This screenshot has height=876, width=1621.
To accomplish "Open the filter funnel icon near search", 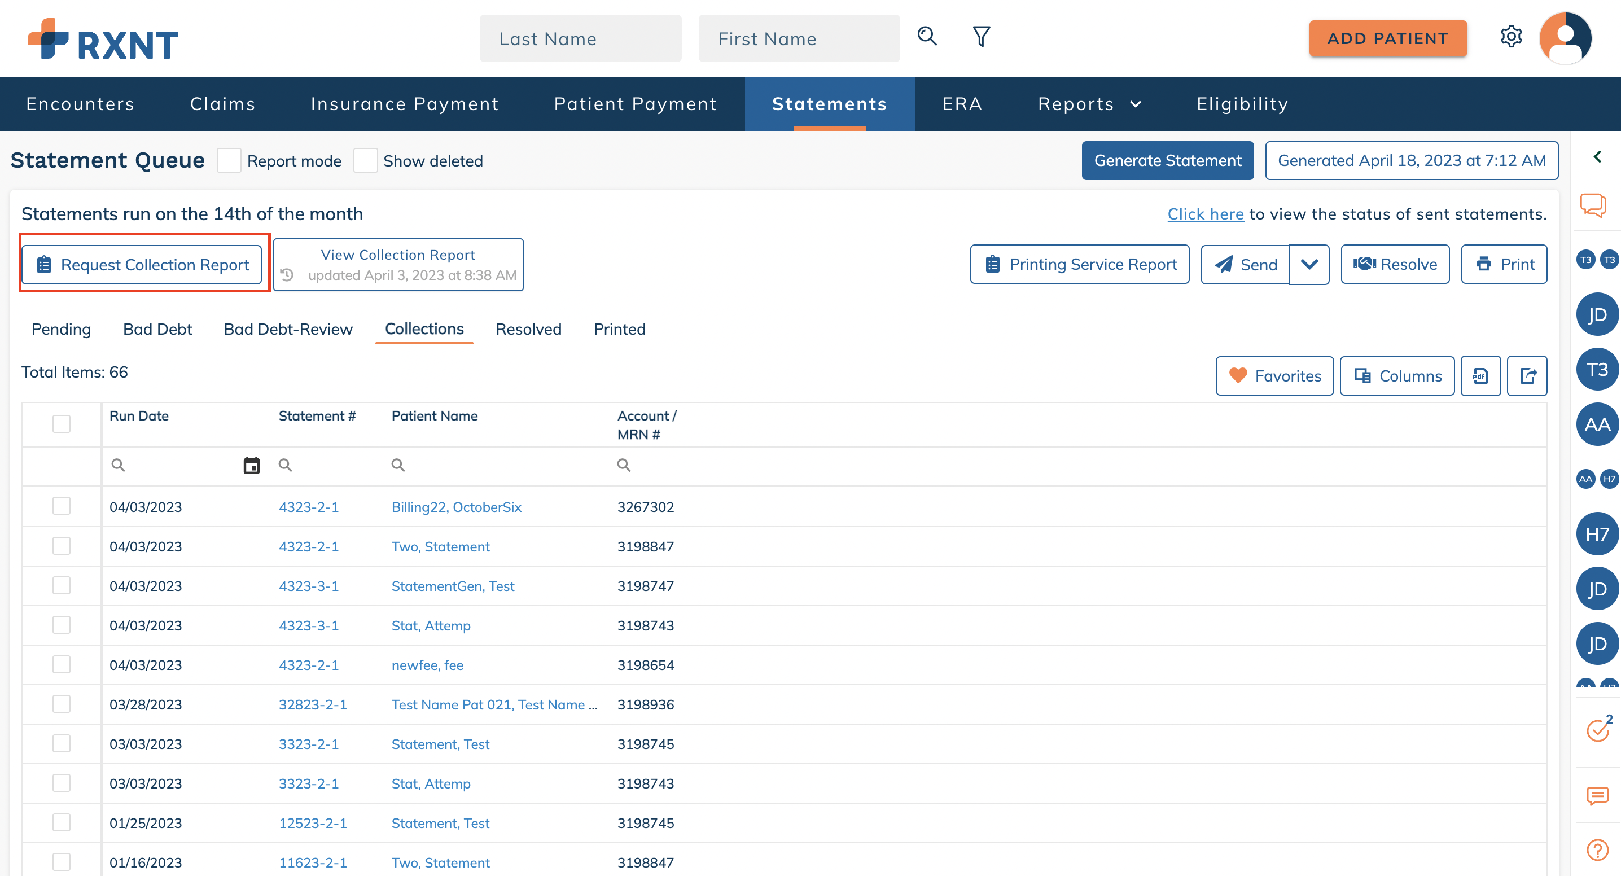I will click(980, 37).
